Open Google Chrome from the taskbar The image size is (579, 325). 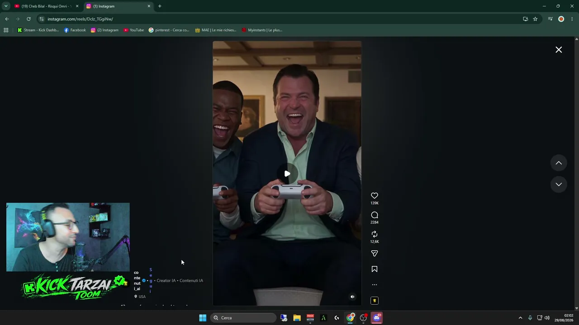[x=350, y=318]
